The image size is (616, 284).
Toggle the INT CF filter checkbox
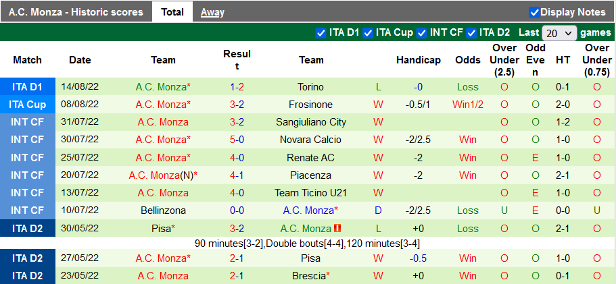click(422, 32)
